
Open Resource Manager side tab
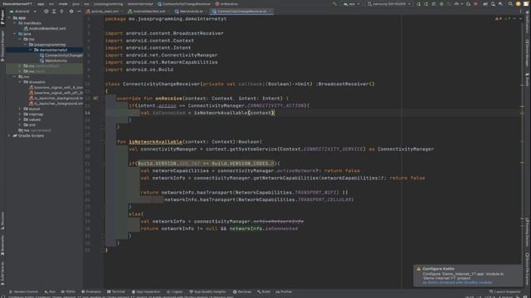2,46
